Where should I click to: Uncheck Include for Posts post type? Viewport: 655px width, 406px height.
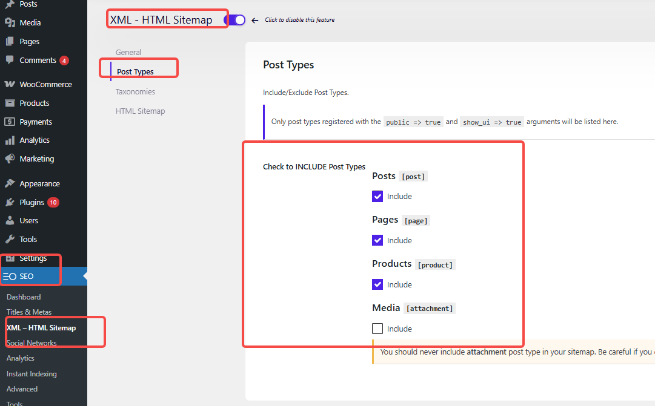377,196
